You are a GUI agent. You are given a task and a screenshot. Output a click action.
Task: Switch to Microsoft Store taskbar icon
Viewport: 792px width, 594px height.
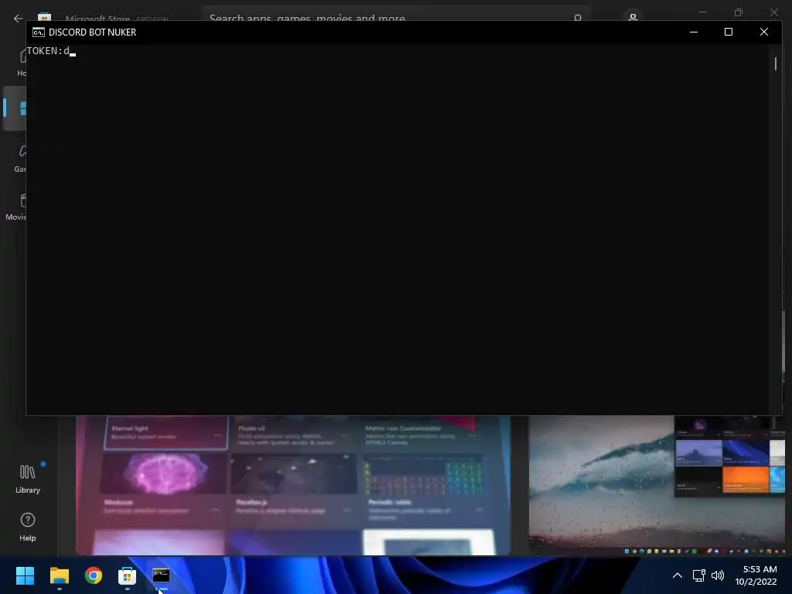click(x=127, y=575)
